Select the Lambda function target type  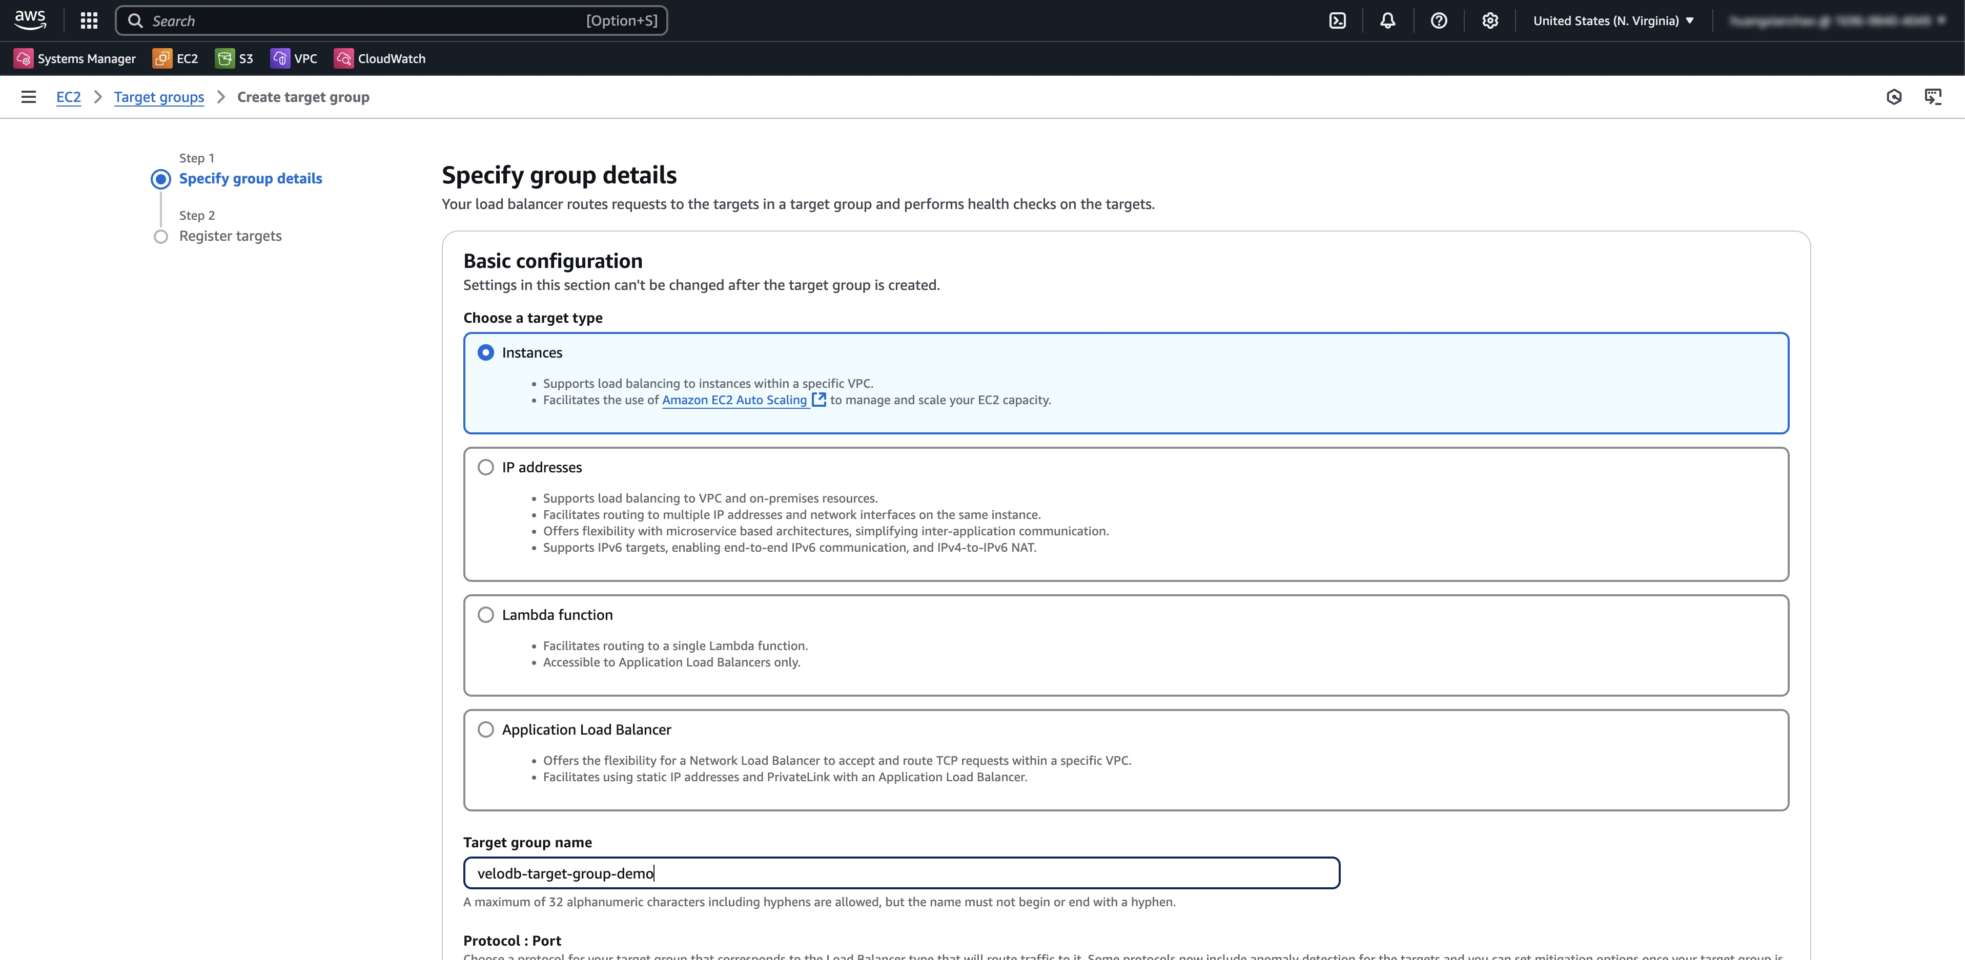click(x=486, y=615)
